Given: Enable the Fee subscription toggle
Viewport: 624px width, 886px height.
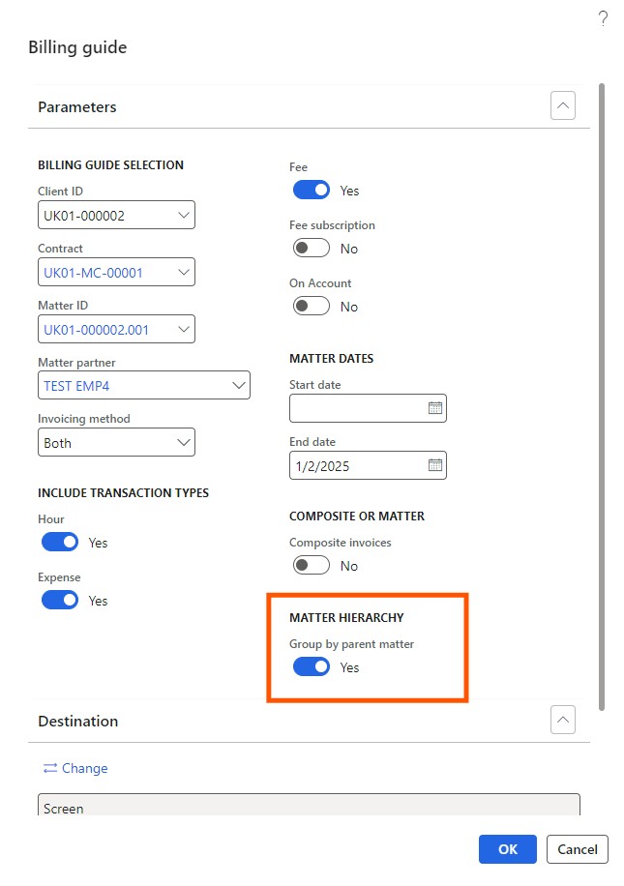Looking at the screenshot, I should [x=311, y=248].
